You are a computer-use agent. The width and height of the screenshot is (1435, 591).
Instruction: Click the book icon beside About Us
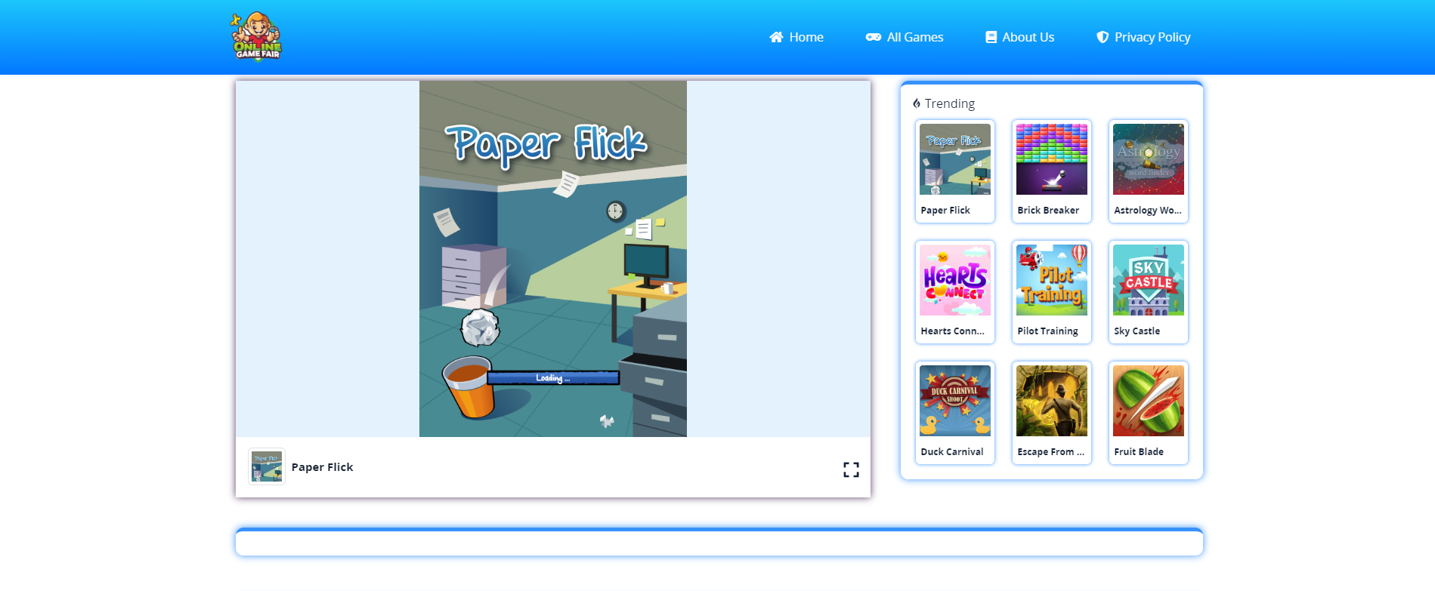click(x=991, y=37)
